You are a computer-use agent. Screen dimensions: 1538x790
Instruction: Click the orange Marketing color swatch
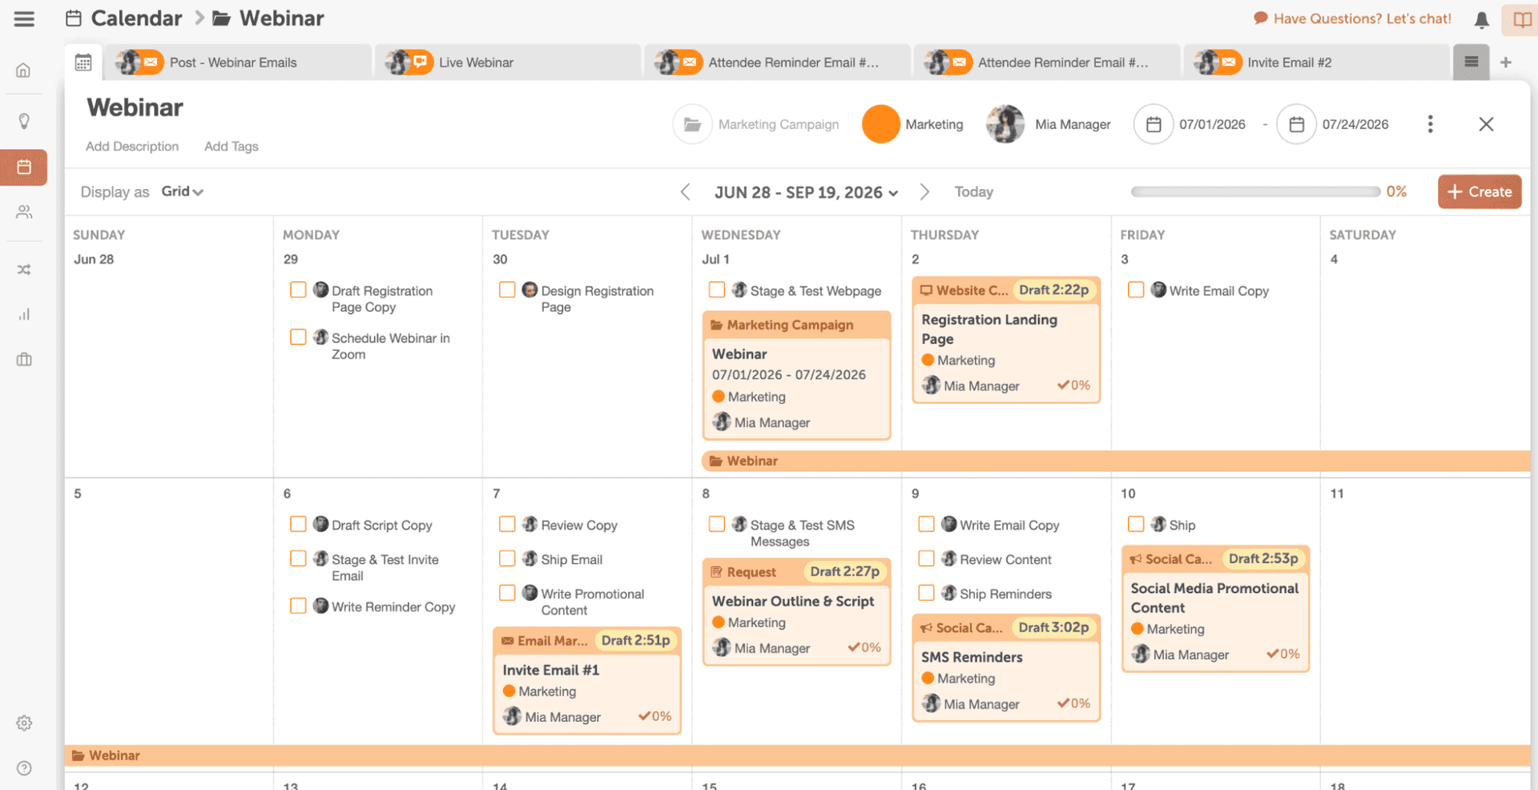click(880, 124)
